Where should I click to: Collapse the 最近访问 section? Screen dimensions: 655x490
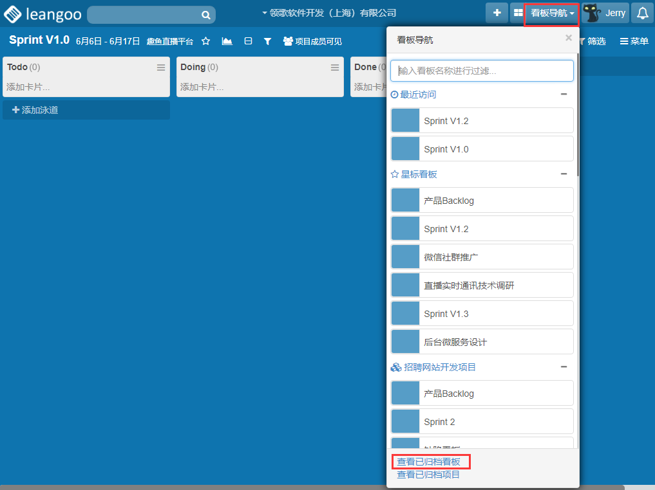[564, 95]
